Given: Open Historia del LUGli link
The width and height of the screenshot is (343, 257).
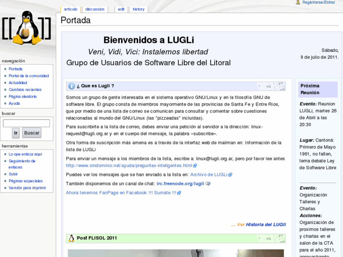Looking at the screenshot, I should click(x=266, y=224).
